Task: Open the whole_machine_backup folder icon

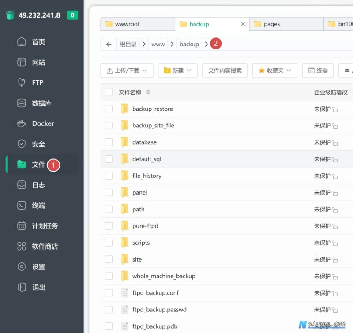Action: click(x=124, y=276)
